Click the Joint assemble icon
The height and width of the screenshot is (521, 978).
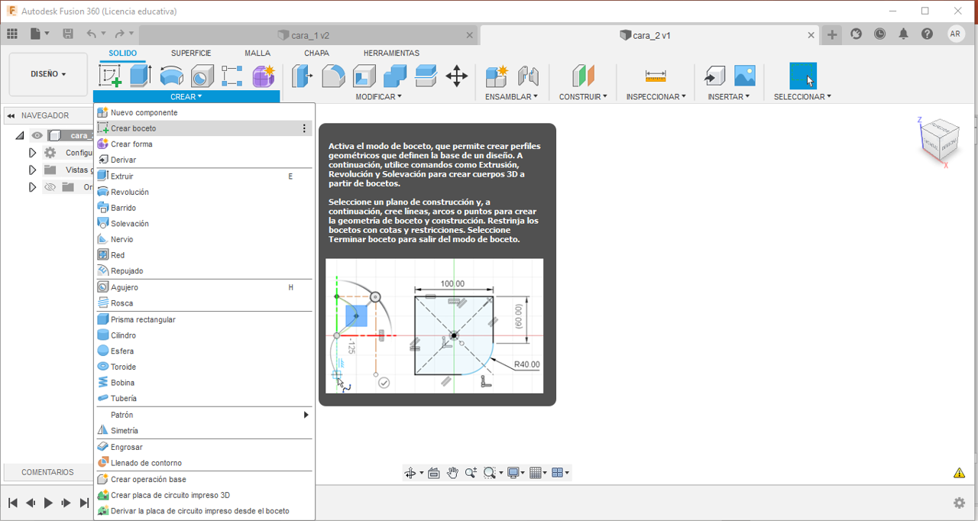(x=528, y=76)
